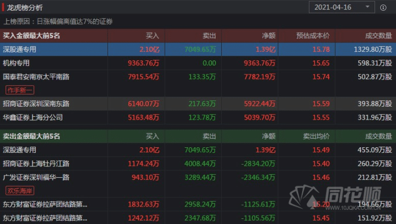Click 净额 header in buy table
This screenshot has width=396, height=224.
point(269,36)
